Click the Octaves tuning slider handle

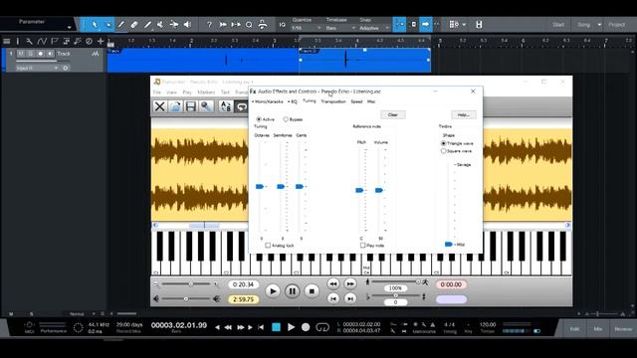tap(260, 186)
